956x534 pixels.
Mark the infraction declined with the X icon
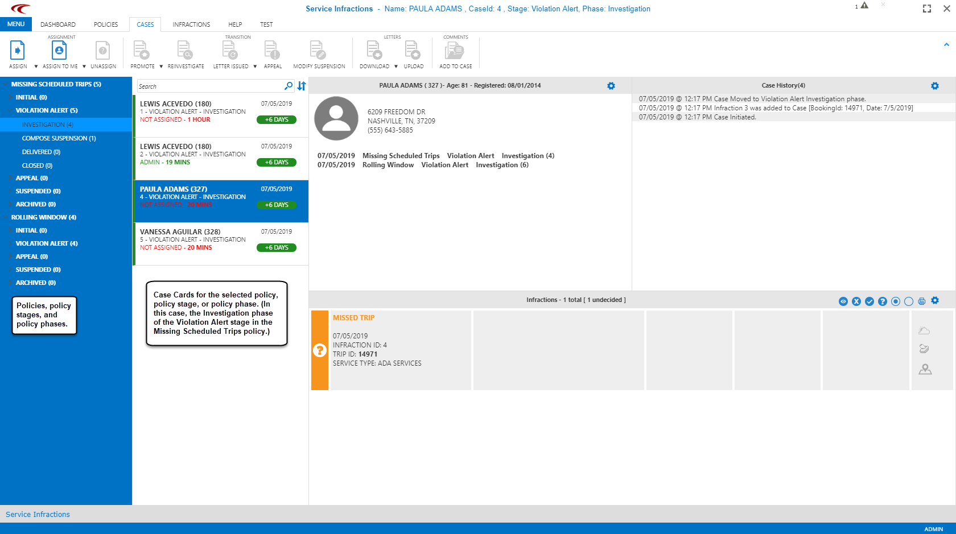[856, 301]
